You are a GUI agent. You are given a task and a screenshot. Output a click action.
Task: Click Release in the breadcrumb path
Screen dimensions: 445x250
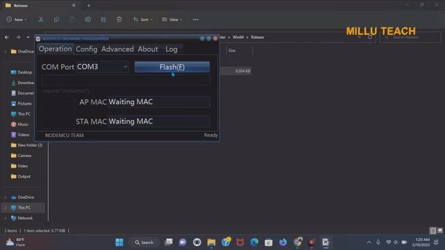[257, 37]
